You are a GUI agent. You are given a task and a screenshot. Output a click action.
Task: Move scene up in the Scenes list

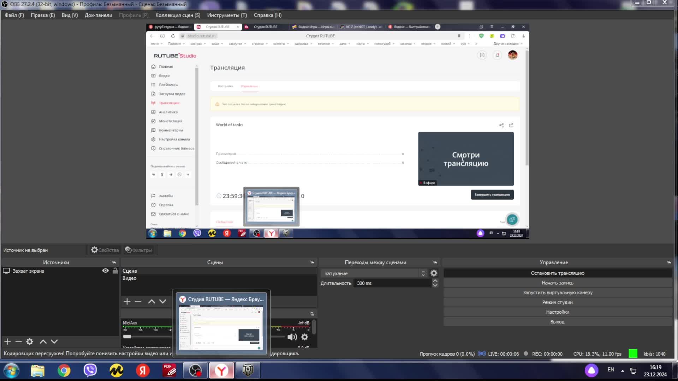[x=151, y=301]
